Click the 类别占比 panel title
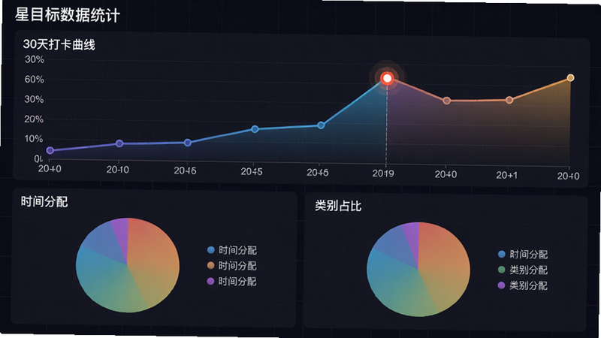The height and width of the screenshot is (338, 601). click(x=338, y=206)
